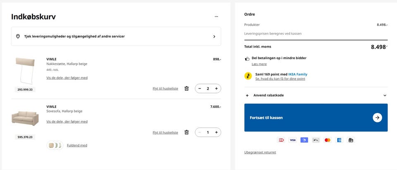Increase Nakkestøtte quantity with plus
The image size is (397, 170).
(216, 89)
